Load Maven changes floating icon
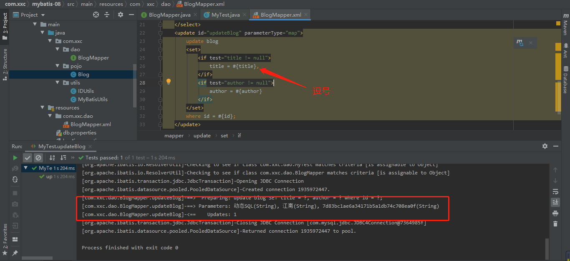Viewport: 570px width, 261px height. (x=520, y=42)
